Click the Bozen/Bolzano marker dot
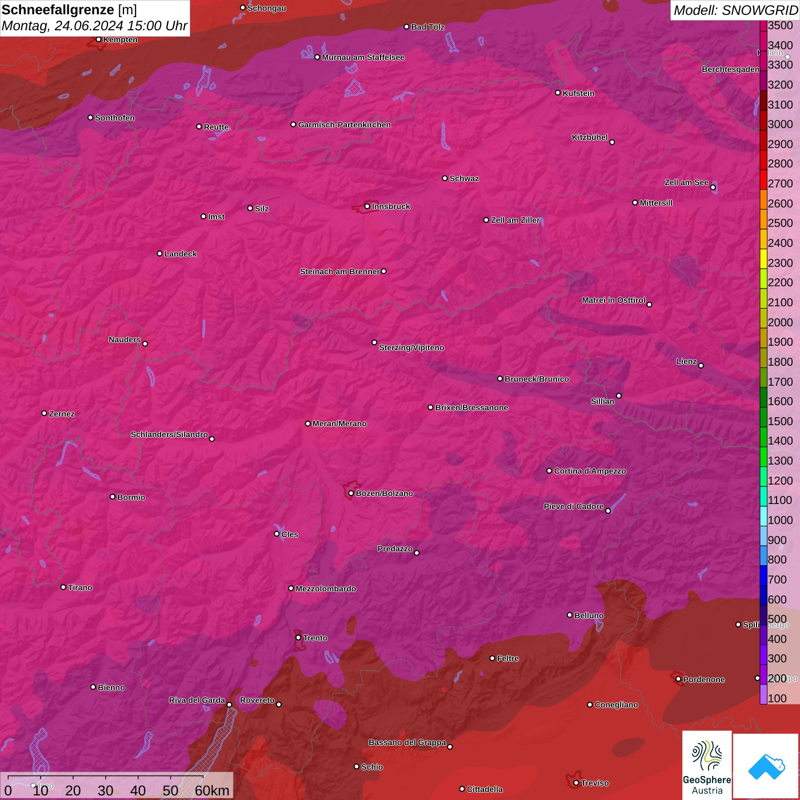This screenshot has height=800, width=800. click(x=351, y=493)
